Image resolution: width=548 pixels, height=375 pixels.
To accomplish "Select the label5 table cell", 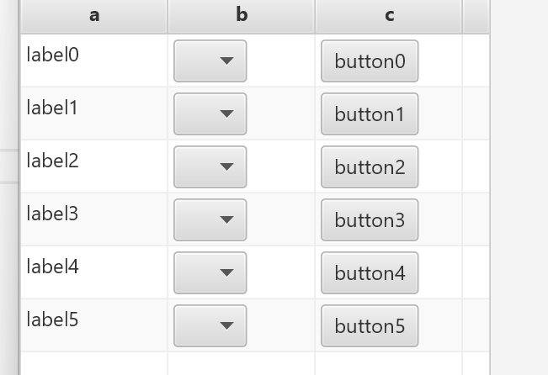I will 52,320.
